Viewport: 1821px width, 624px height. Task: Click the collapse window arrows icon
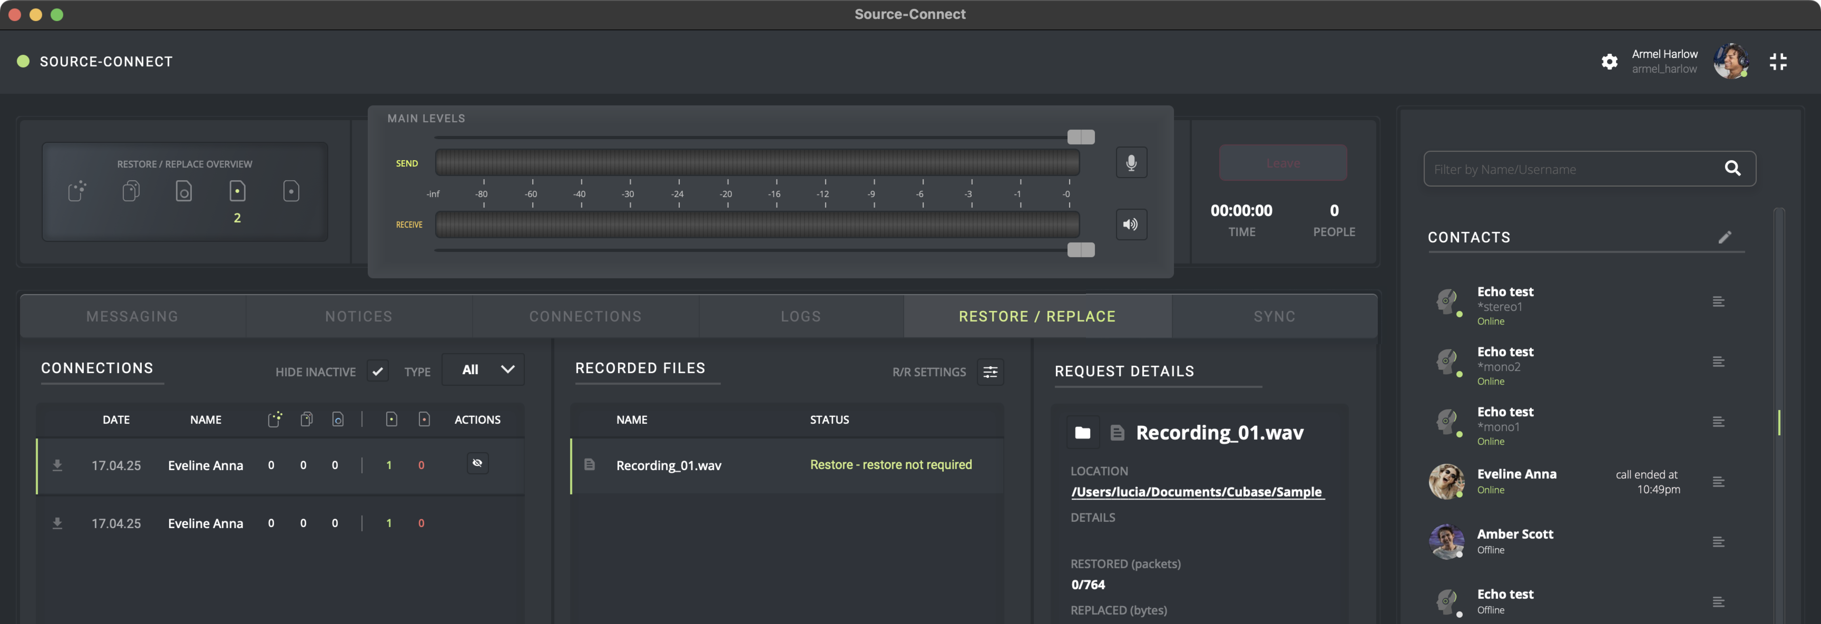click(x=1777, y=61)
